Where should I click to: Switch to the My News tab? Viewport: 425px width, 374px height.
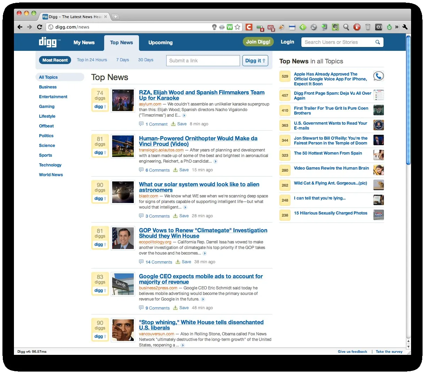(x=84, y=42)
